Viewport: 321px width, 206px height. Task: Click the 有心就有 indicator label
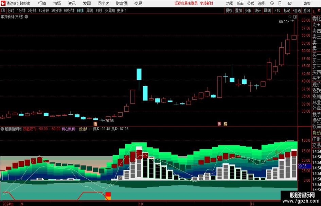tap(68, 129)
